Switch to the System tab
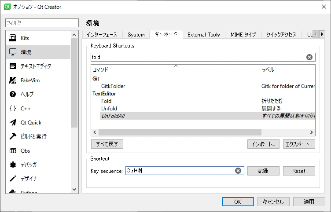This screenshot has height=212, width=331. (x=136, y=35)
